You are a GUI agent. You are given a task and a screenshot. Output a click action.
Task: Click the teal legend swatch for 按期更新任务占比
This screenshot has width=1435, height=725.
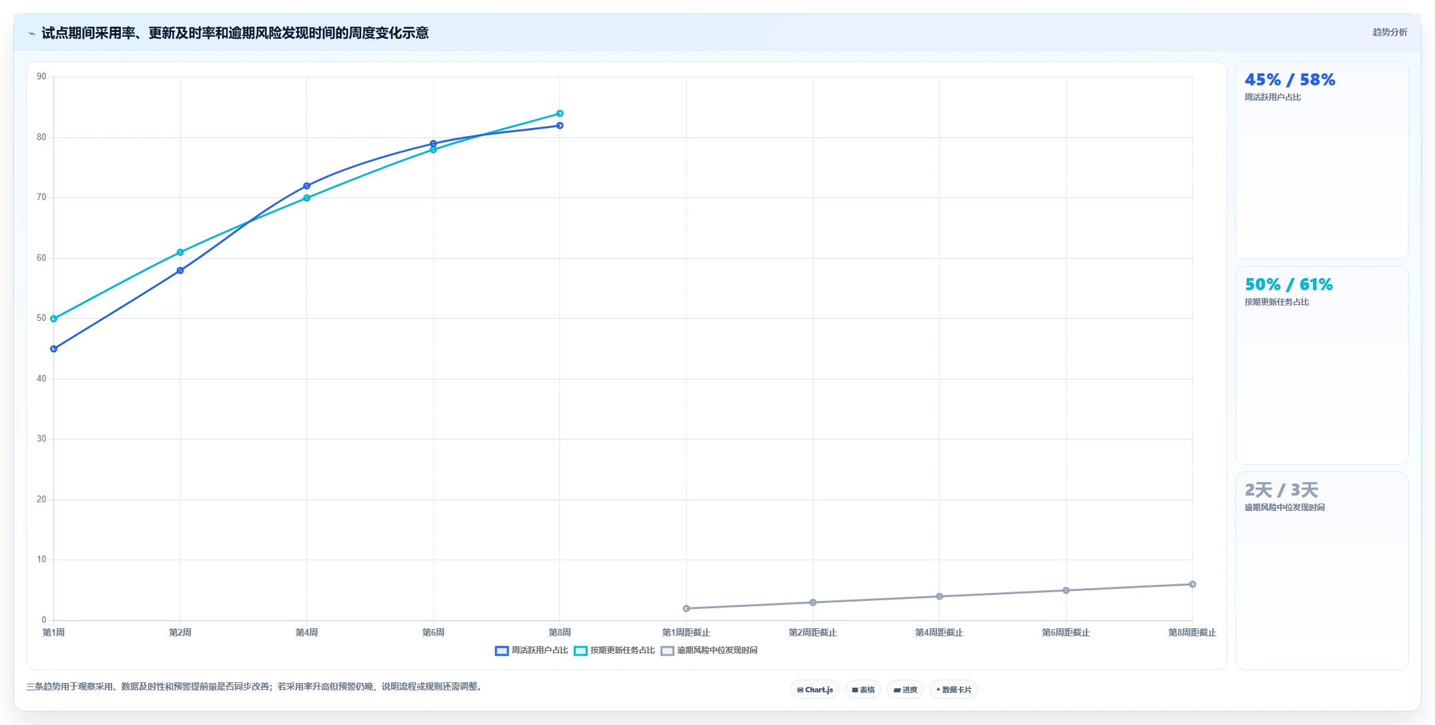(x=581, y=651)
